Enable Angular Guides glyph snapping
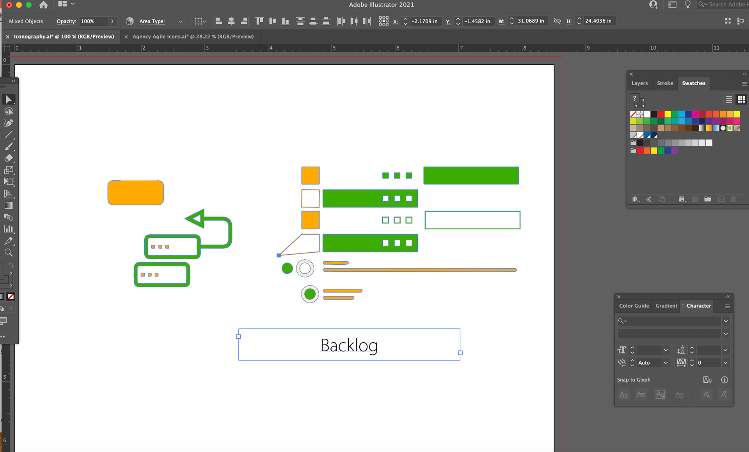749x452 pixels. point(706,394)
